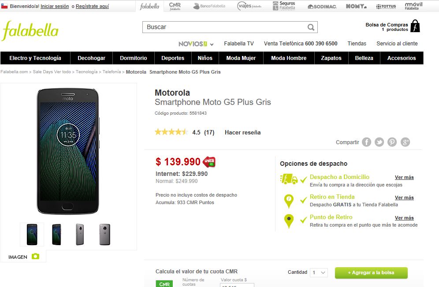Screen dimensions: 439x287
Task: Click the green camera icon next to IMAGEN
Action: (35, 257)
